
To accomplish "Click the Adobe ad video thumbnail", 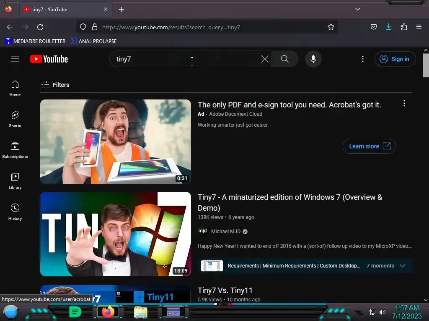I will tap(116, 141).
